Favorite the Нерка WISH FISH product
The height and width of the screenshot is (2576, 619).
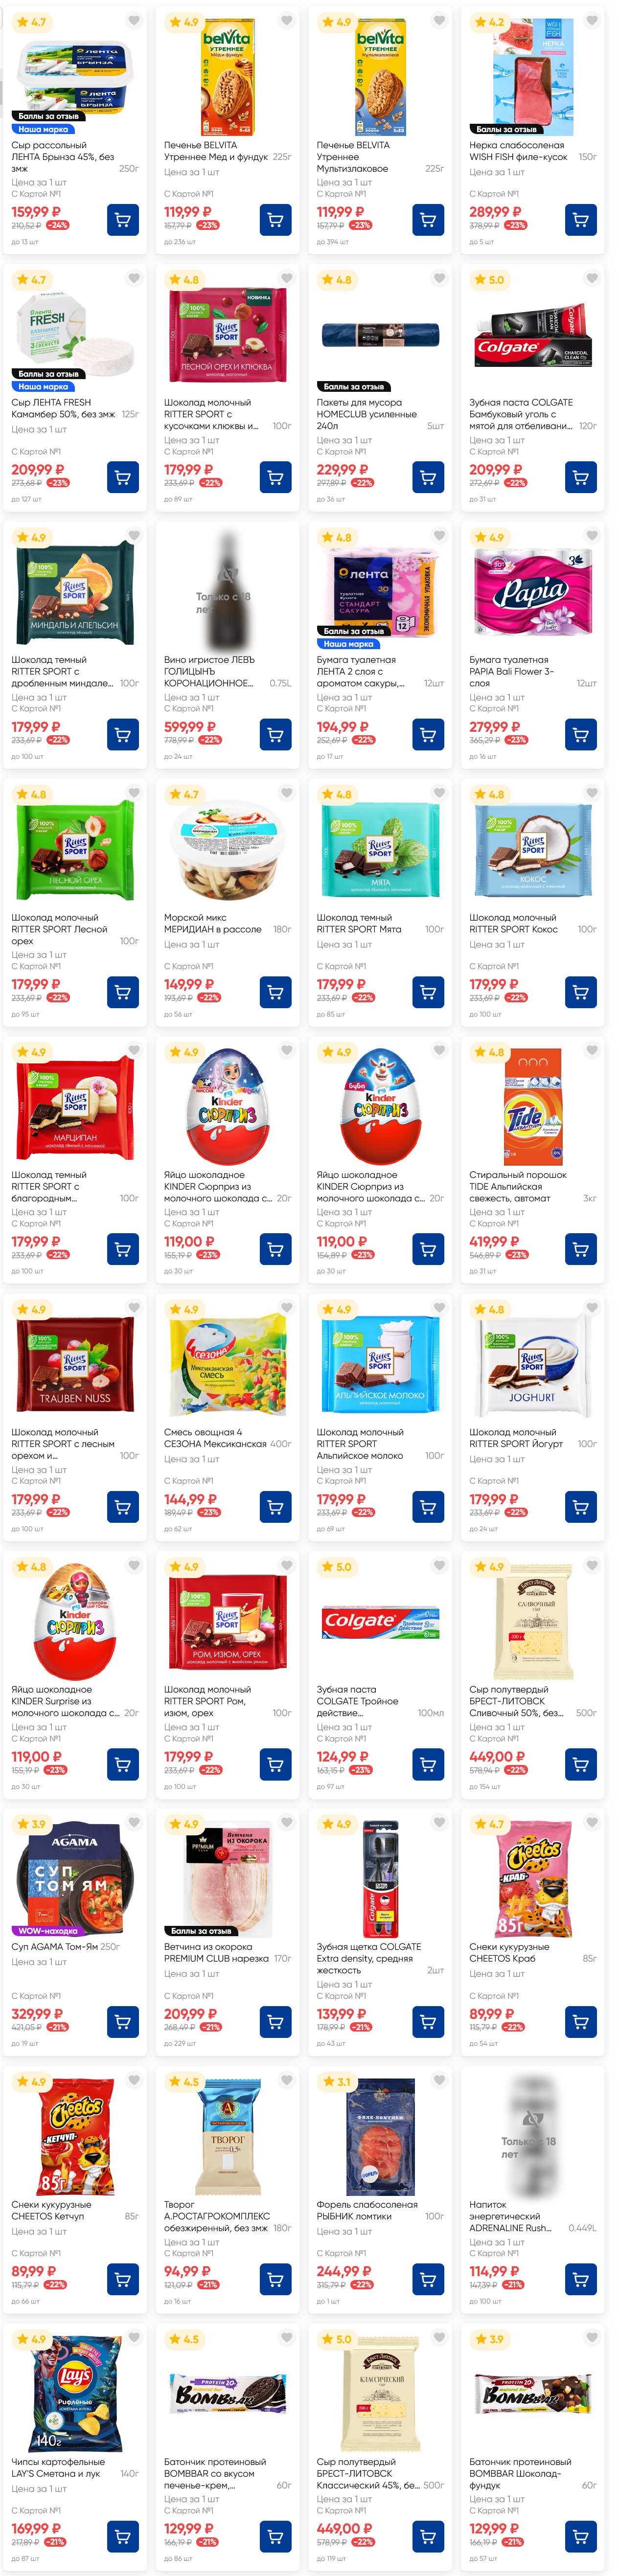point(592,21)
